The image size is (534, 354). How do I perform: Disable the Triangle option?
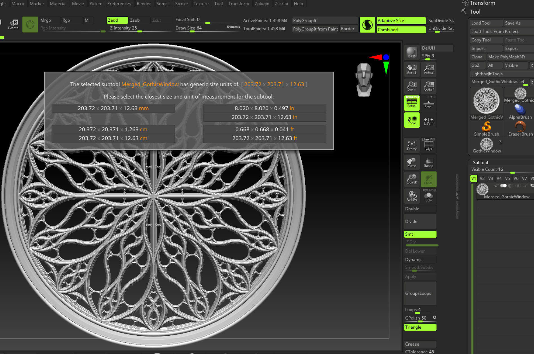420,327
